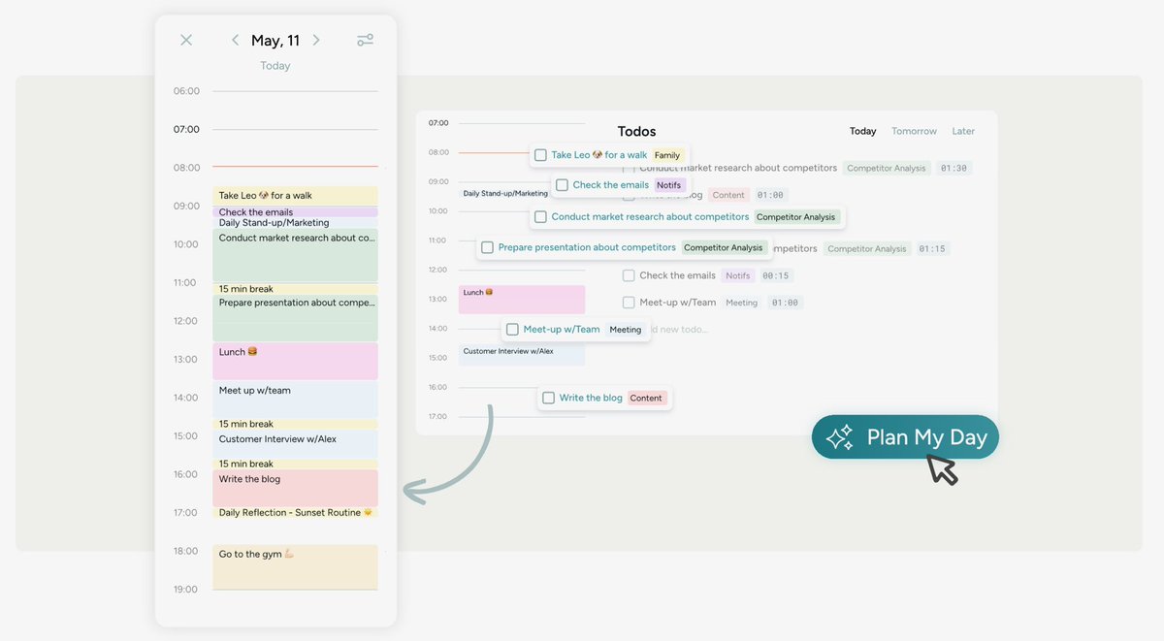
Task: Open "Daily Stand-up/Marketing" event in the left day panel
Action: coord(295,223)
